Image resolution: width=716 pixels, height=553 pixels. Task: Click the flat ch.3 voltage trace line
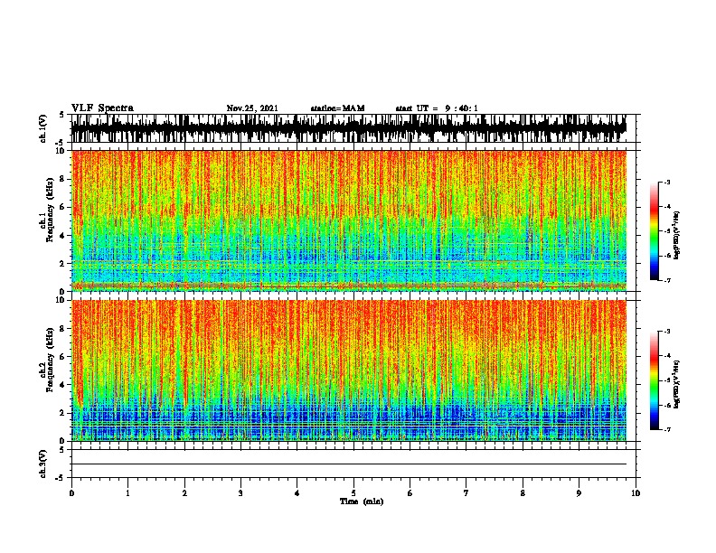pos(349,464)
